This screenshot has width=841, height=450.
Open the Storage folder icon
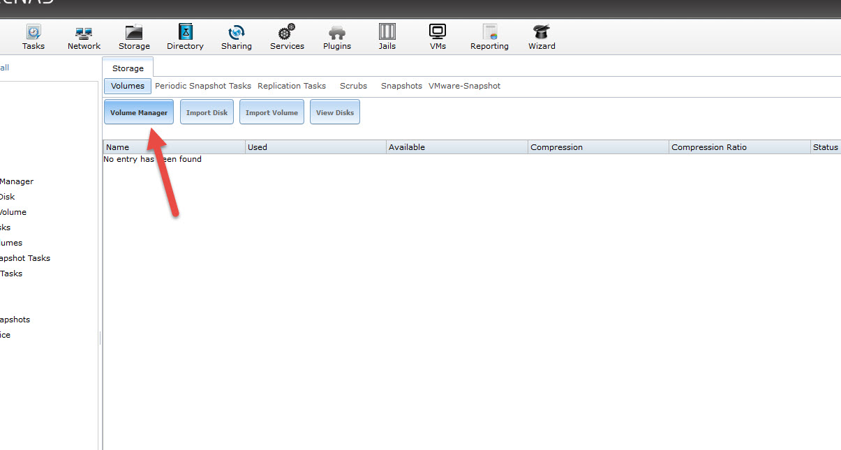click(x=134, y=33)
